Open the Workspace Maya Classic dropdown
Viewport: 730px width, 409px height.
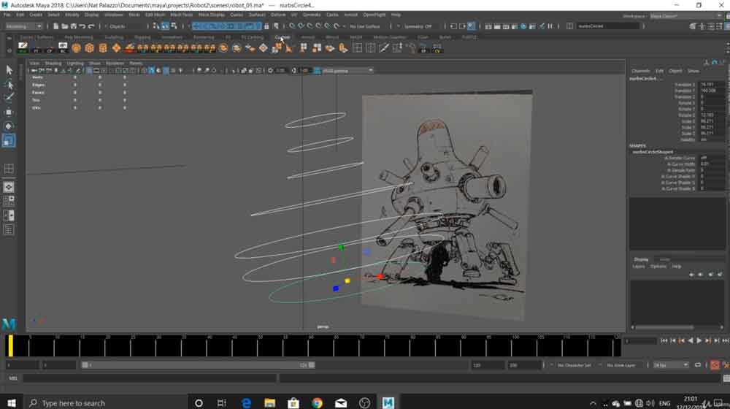pyautogui.click(x=685, y=15)
